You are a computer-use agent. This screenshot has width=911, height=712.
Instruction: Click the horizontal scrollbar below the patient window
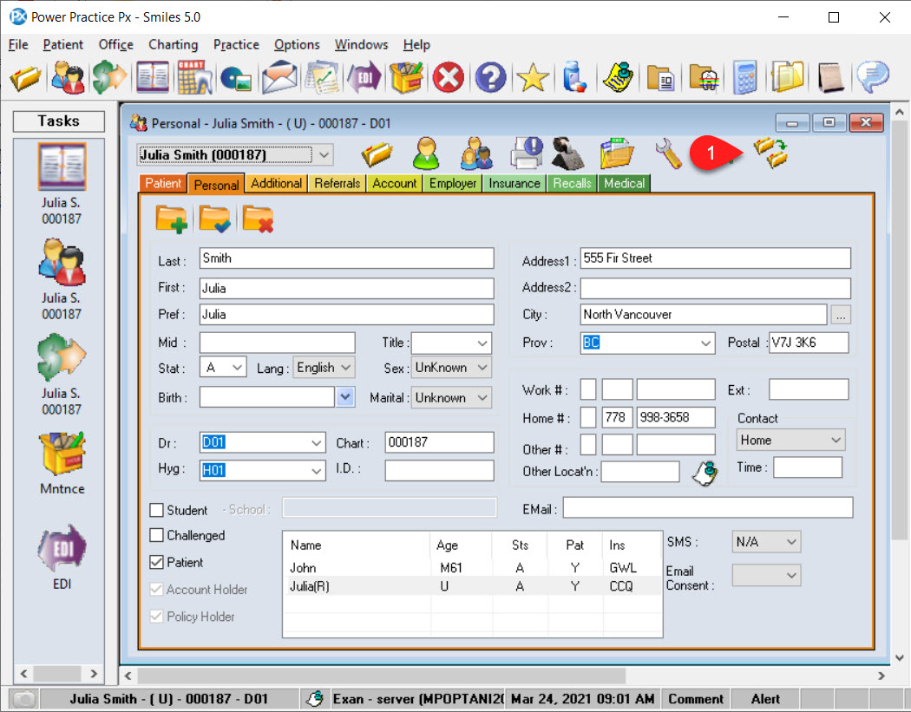coord(504,676)
